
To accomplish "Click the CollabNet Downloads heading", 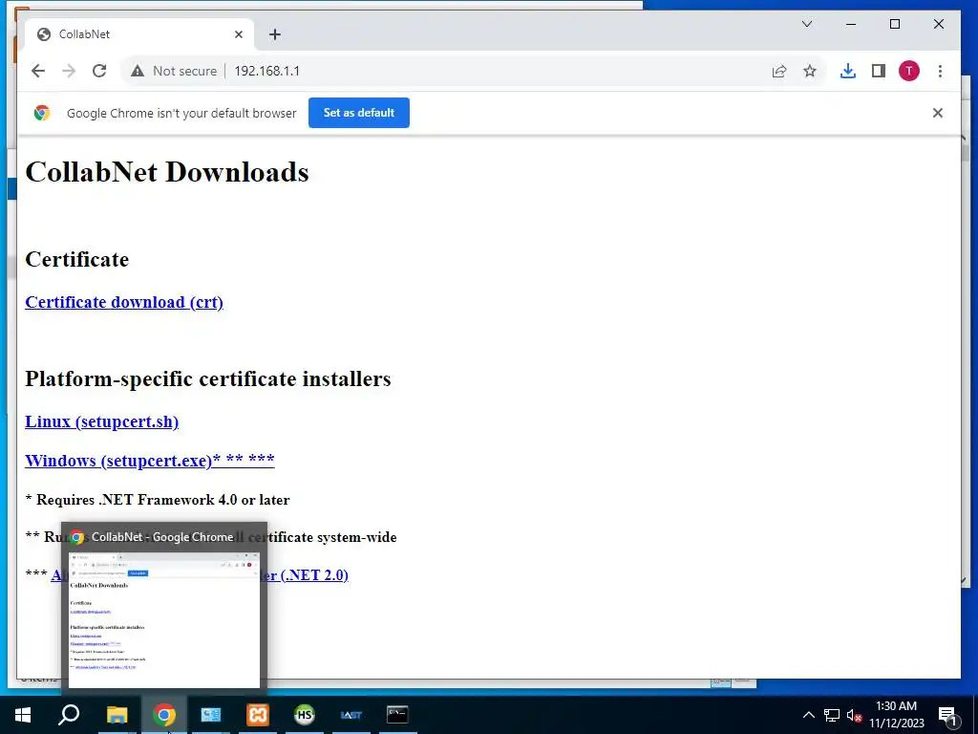I will coord(167,172).
